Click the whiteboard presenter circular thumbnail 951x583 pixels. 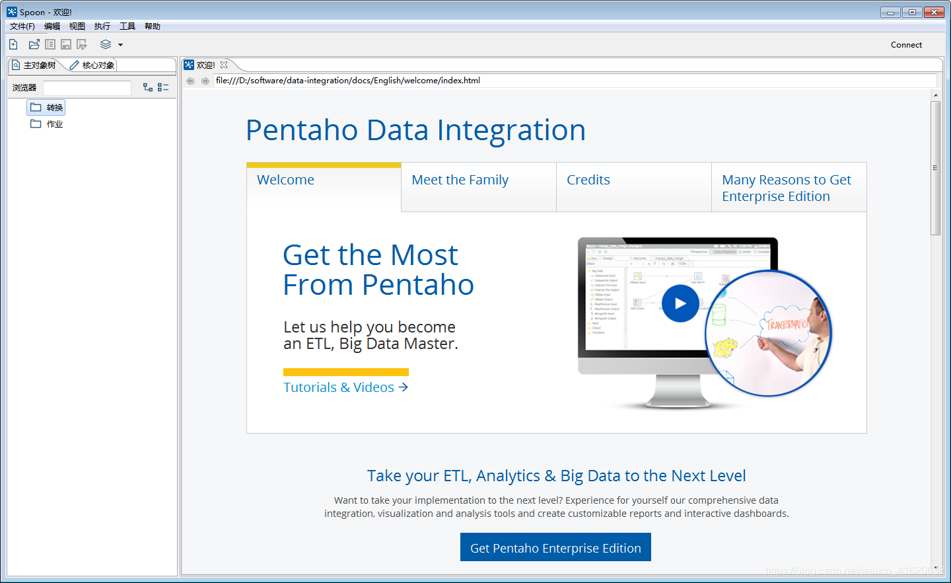768,334
